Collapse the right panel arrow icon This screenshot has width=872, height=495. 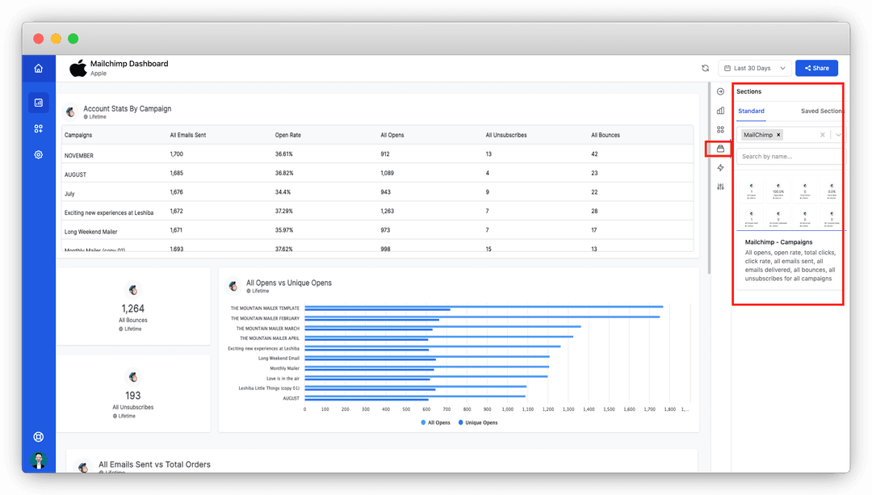click(x=721, y=91)
